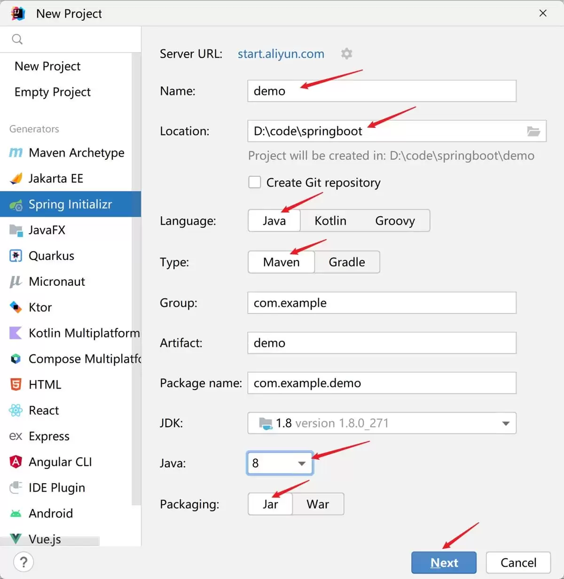Click the browse folder icon in Location

pyautogui.click(x=533, y=131)
